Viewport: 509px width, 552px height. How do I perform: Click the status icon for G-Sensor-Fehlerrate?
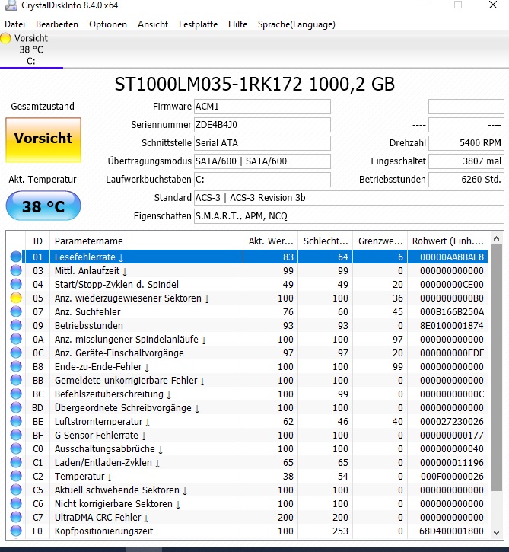[16, 435]
